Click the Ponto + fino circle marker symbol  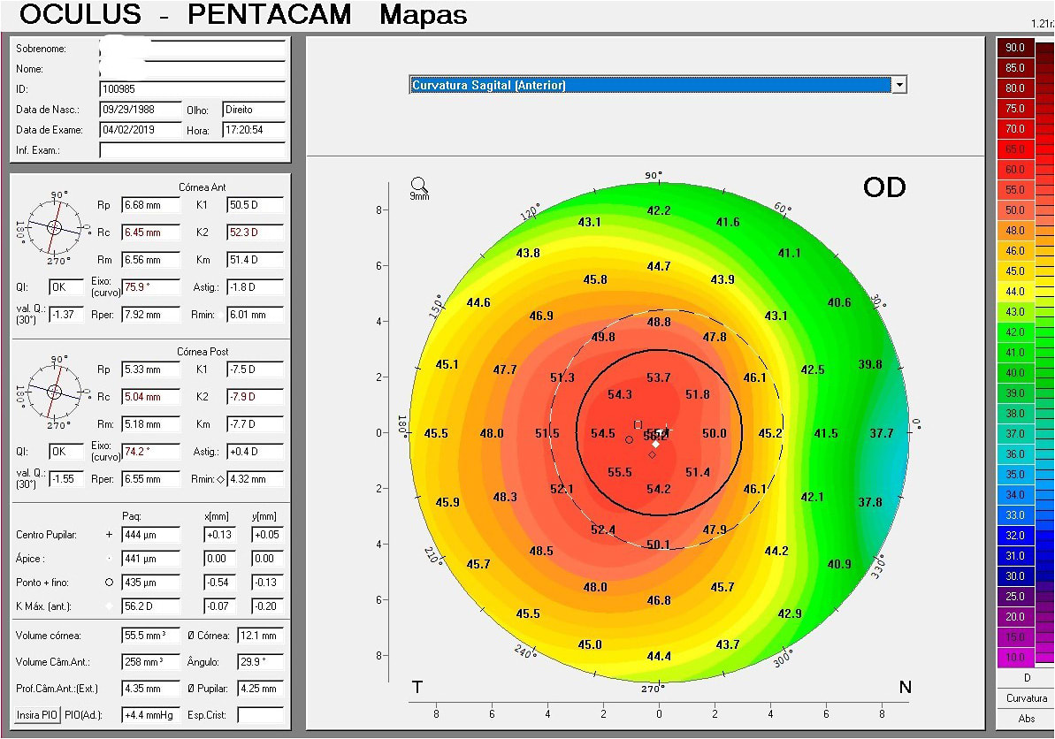point(109,582)
